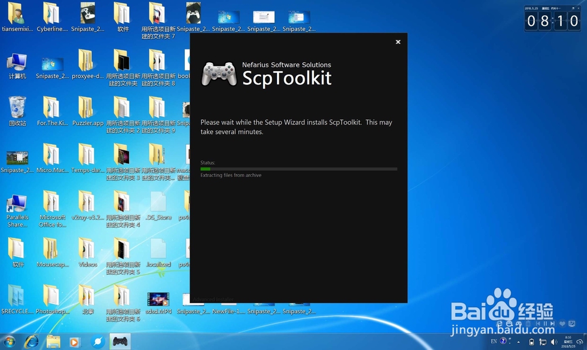
Task: Open the tiansemixi user folder
Action: pyautogui.click(x=17, y=18)
